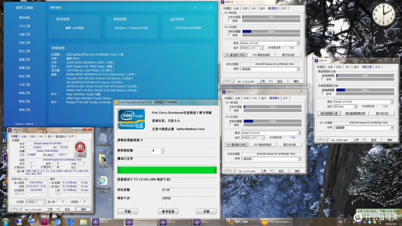Click CPU-Z title icon of 2.09 window

[316, 61]
